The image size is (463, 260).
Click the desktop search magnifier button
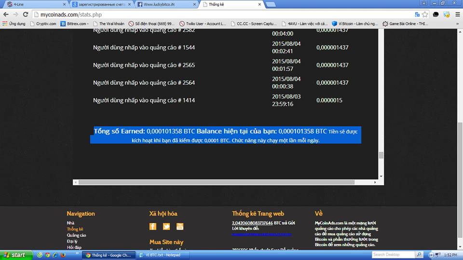coord(419,254)
